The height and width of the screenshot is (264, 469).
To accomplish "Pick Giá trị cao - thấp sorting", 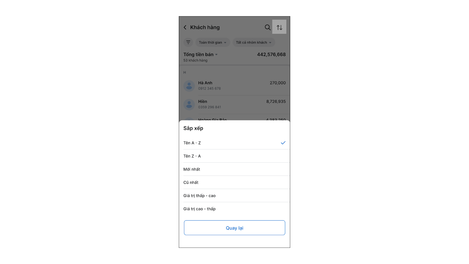I will pyautogui.click(x=200, y=209).
